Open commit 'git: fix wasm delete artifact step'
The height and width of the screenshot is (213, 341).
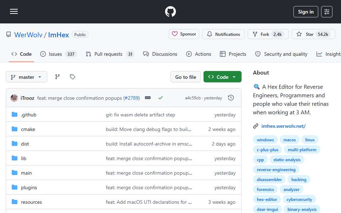pyautogui.click(x=141, y=115)
